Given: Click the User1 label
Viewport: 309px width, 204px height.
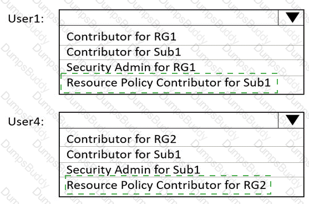Looking at the screenshot, I should click(x=26, y=18).
